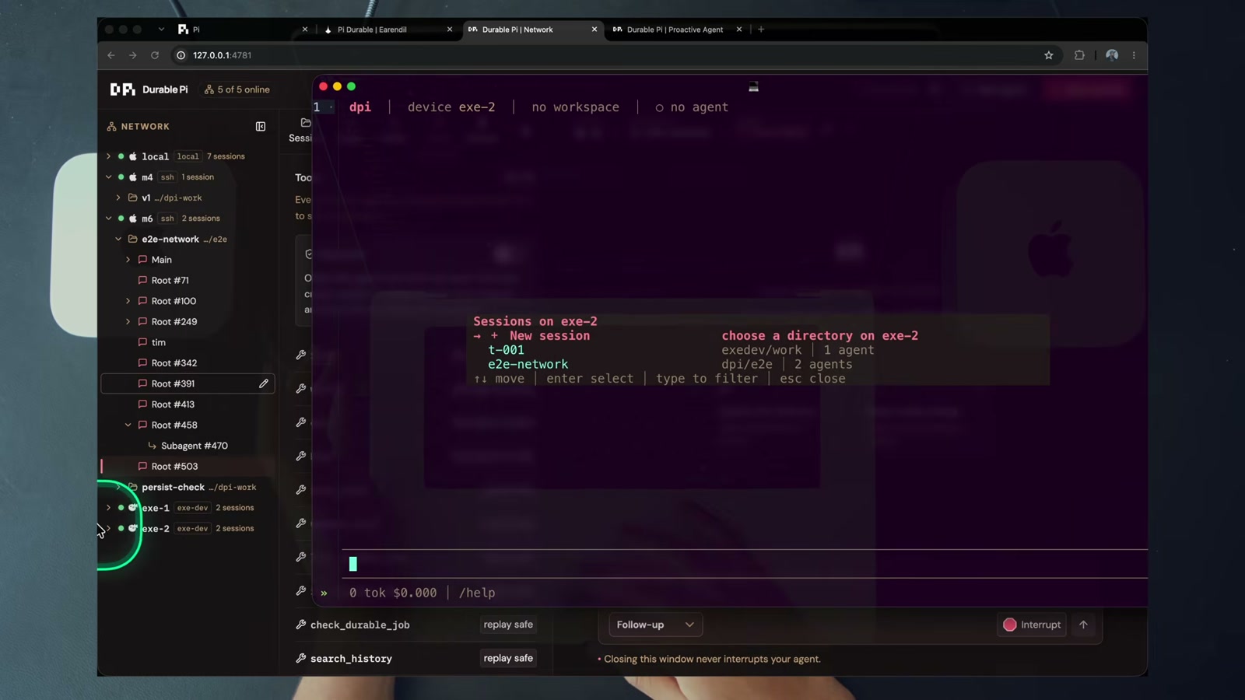Select the t-001 session in the terminal
The width and height of the screenshot is (1245, 700).
coord(506,350)
